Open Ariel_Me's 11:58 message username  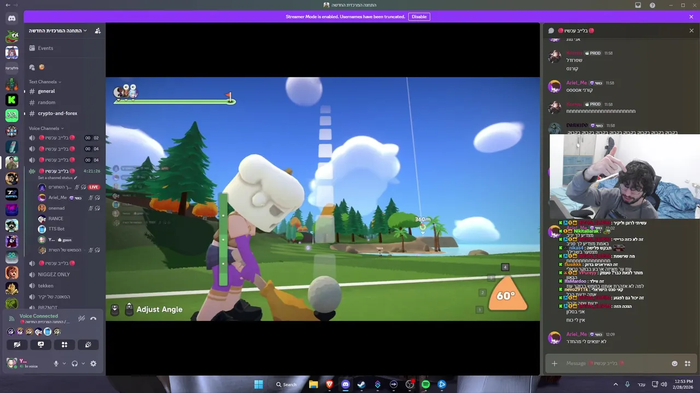pos(576,83)
